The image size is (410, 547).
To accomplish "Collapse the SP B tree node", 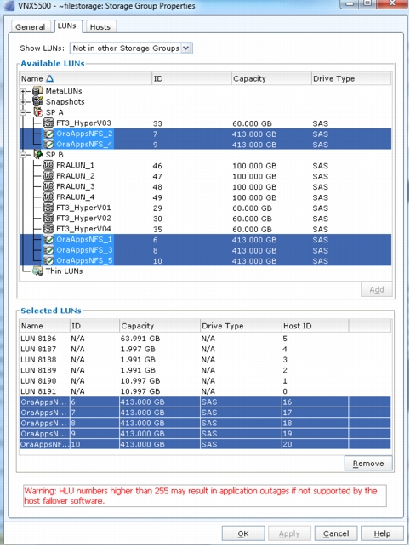I will click(23, 155).
